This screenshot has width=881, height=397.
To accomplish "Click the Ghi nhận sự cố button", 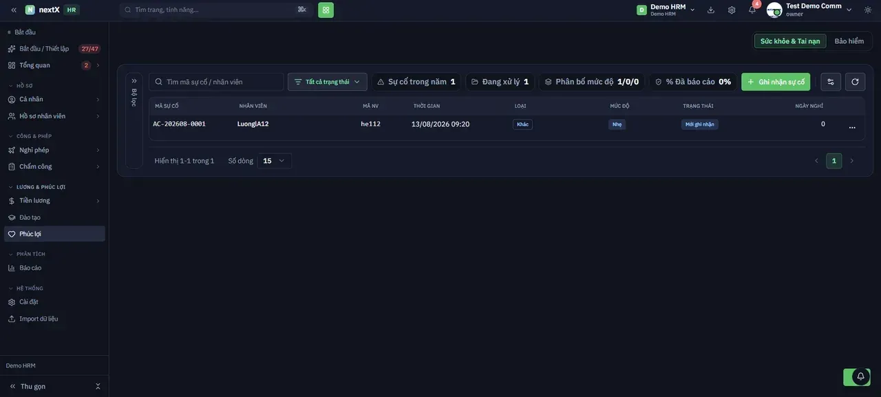I will click(x=776, y=82).
